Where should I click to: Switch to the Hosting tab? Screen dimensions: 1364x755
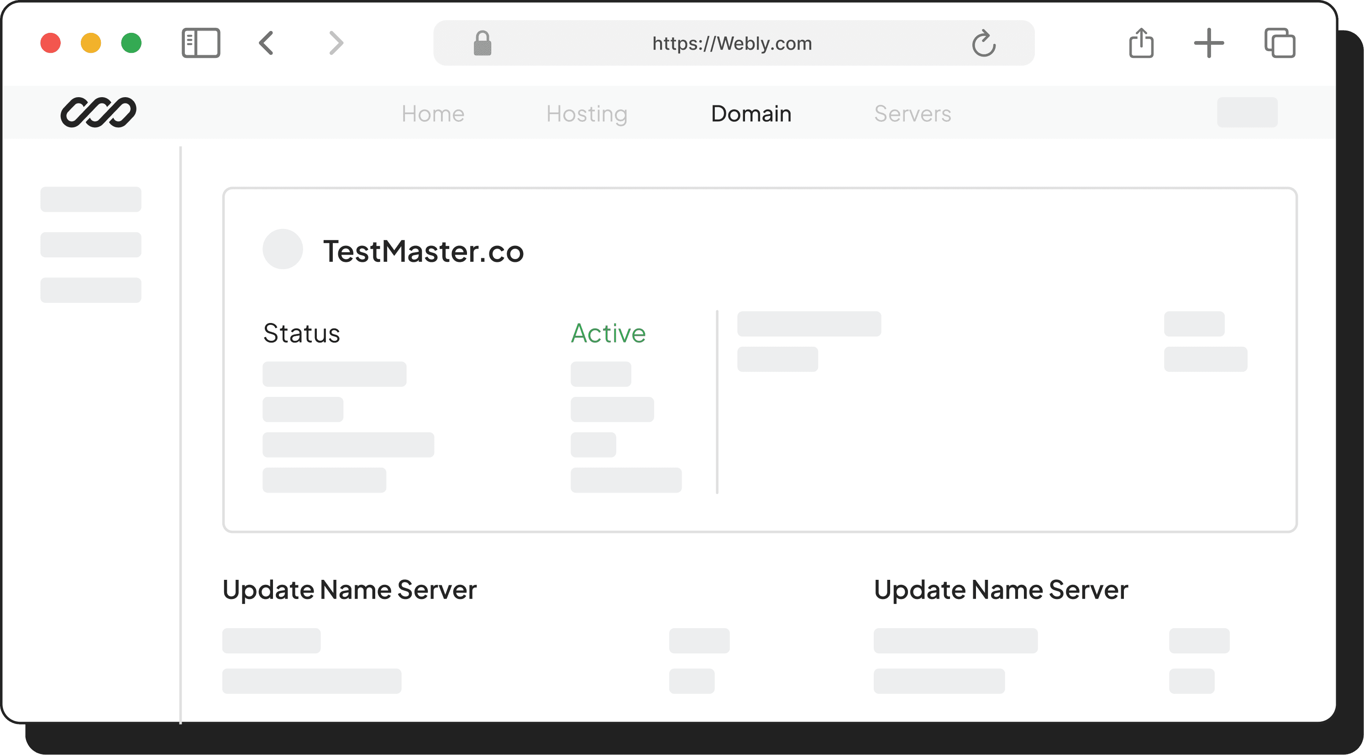[x=587, y=114]
